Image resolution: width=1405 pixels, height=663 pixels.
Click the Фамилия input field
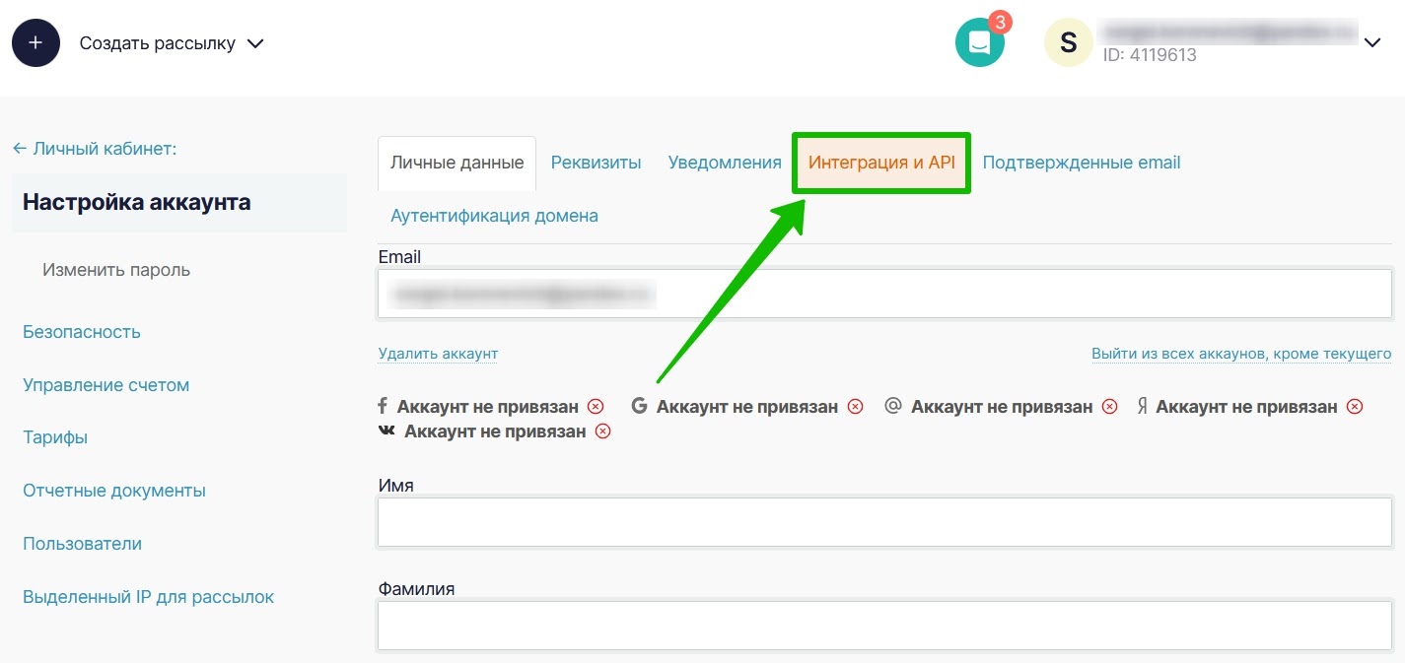coord(884,626)
